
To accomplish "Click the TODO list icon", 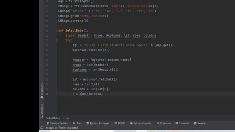I will [116, 123].
